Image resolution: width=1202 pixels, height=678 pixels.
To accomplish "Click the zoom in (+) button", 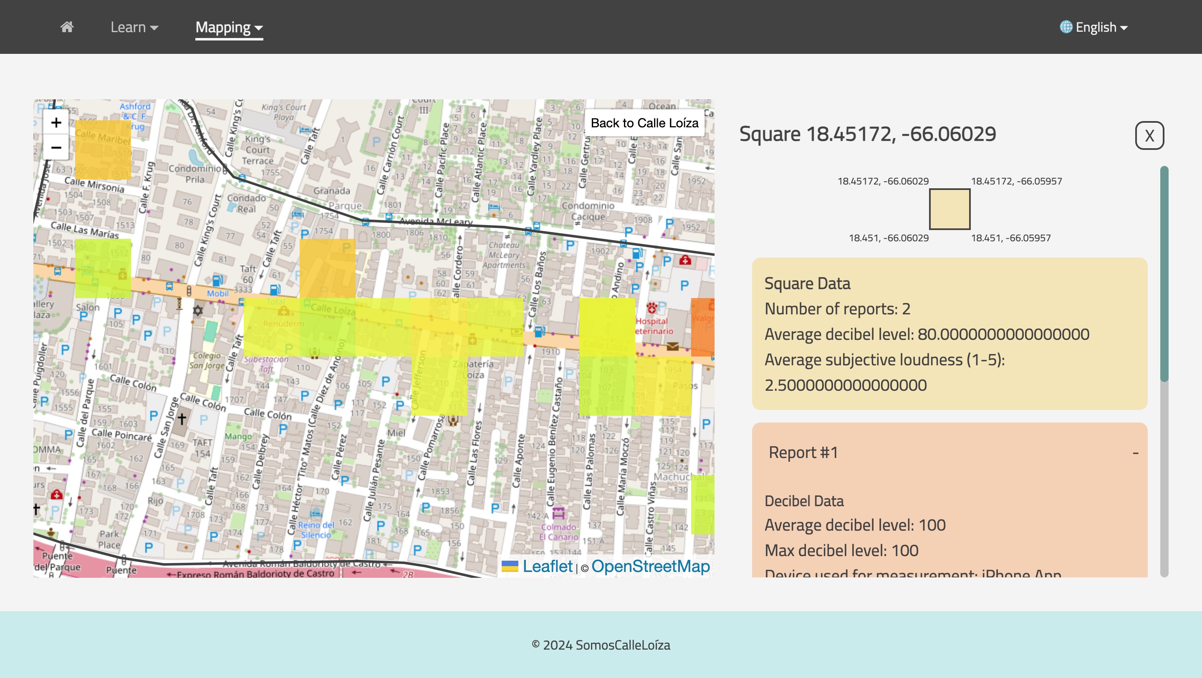I will [x=56, y=121].
